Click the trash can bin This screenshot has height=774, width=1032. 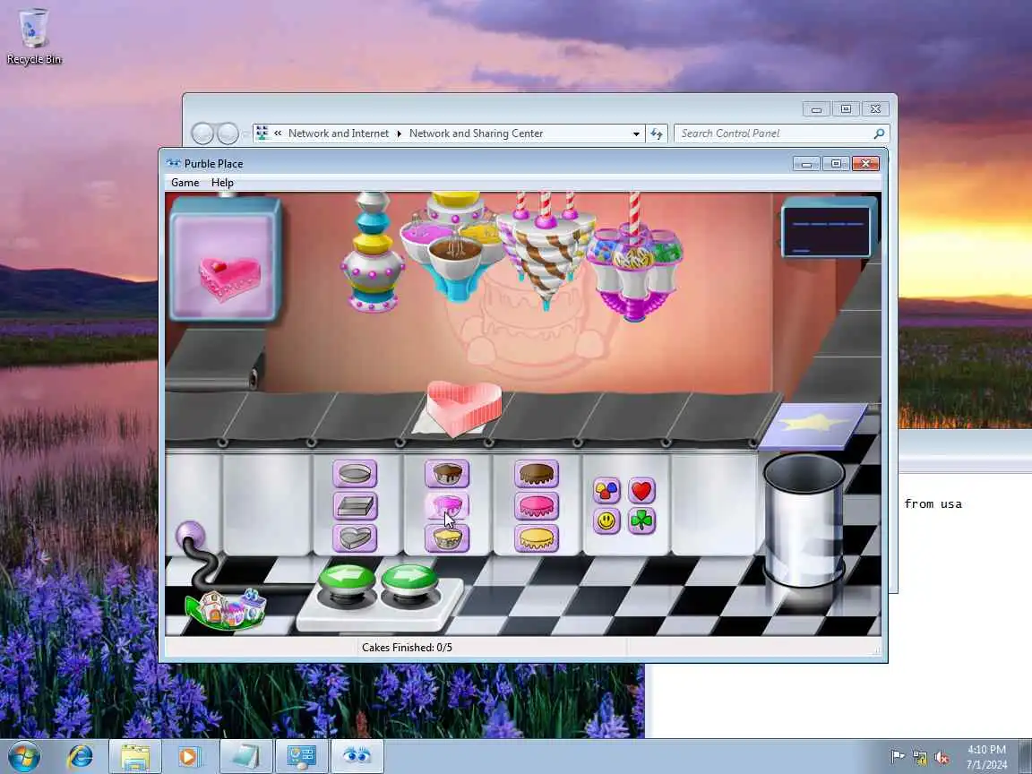point(804,519)
